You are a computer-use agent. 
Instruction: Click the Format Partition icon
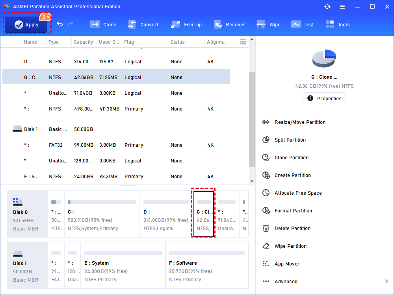266,210
